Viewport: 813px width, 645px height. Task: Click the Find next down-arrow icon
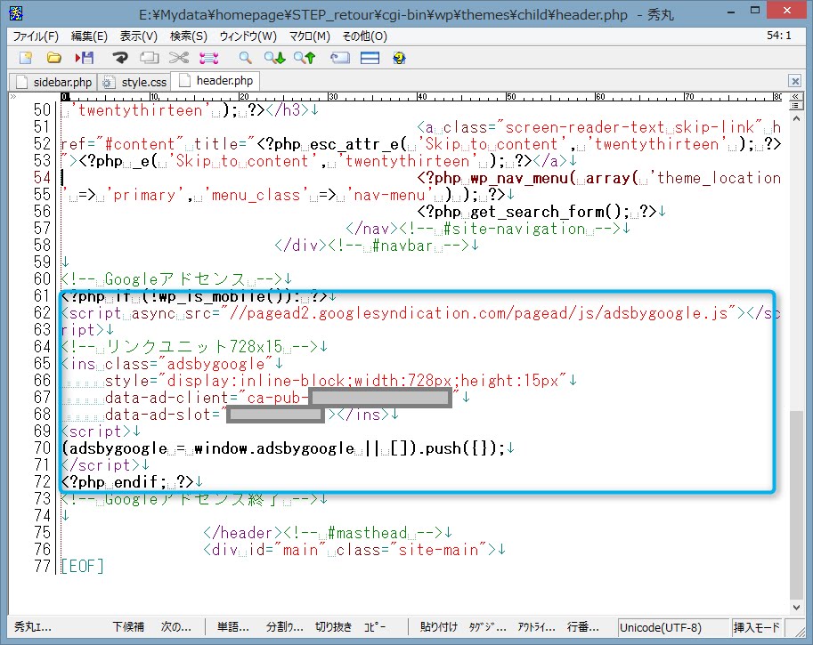(x=275, y=58)
